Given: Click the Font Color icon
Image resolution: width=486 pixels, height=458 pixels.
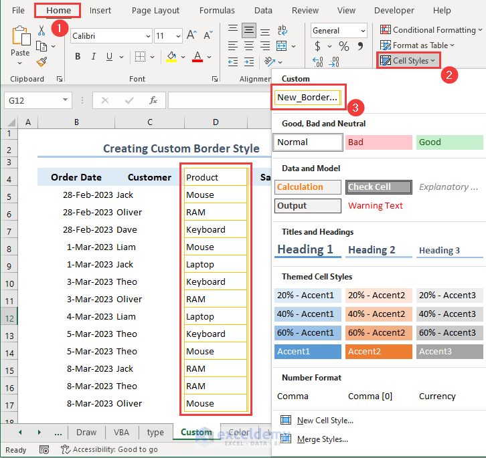Looking at the screenshot, I should click(197, 57).
